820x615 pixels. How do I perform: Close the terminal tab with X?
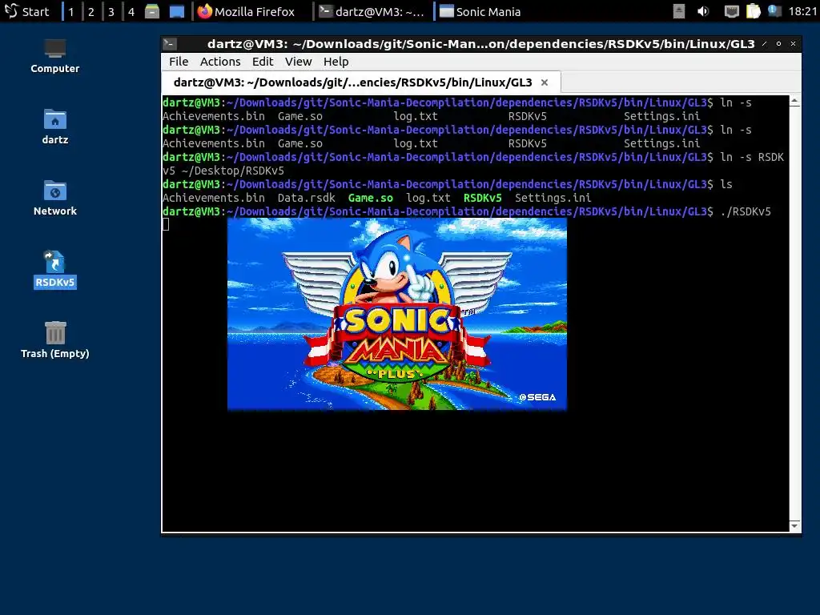coord(545,82)
